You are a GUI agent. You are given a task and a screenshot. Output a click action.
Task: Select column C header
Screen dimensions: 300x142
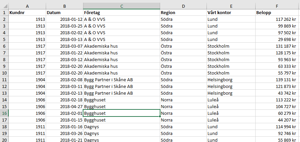pos(122,6)
